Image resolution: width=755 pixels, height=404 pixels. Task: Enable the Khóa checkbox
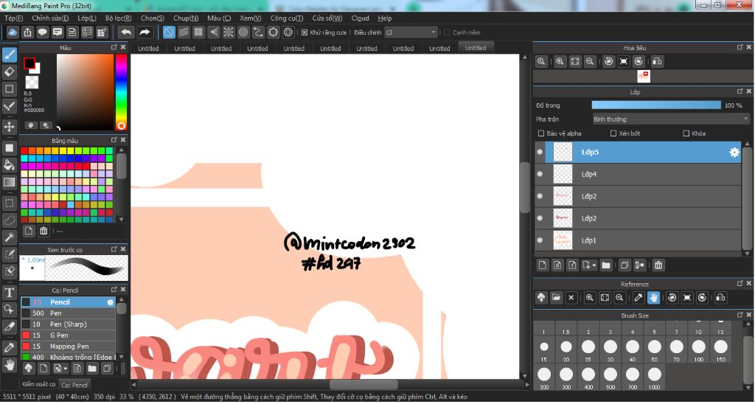pyautogui.click(x=686, y=133)
